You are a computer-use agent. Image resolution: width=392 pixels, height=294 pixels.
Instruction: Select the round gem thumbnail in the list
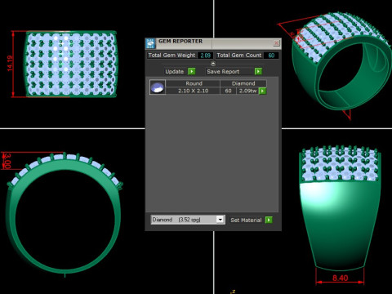158,87
